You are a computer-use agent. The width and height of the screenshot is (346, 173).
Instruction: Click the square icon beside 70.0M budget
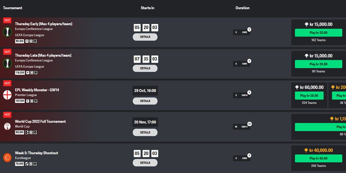[31, 164]
